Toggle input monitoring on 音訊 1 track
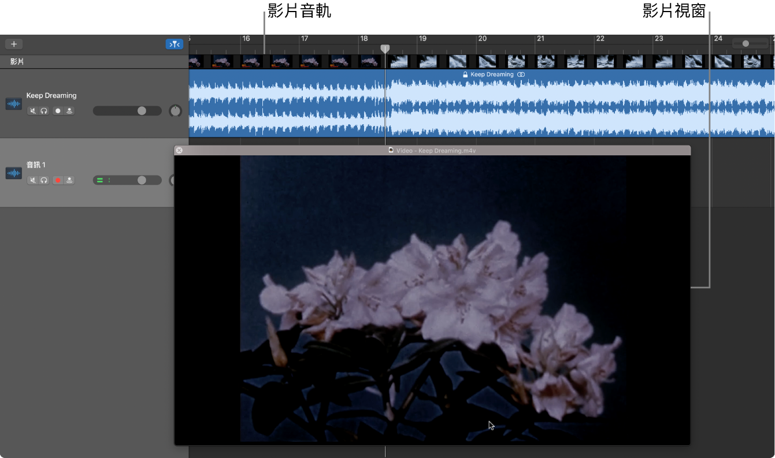This screenshot has height=458, width=775. 68,180
